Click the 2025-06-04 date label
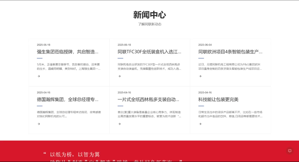This screenshot has width=299, height=162. (x=205, y=45)
